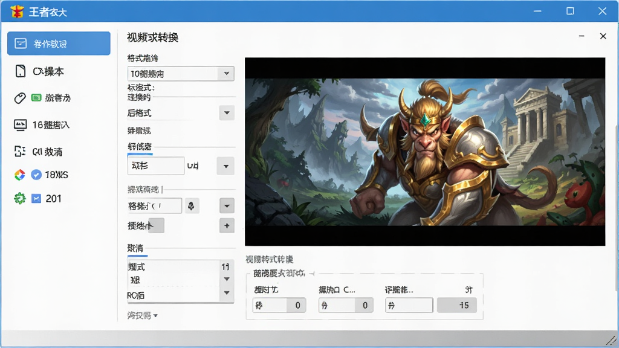This screenshot has width=619, height=348.
Task: Click the green square icon in the sidebar
Action: [x=36, y=97]
